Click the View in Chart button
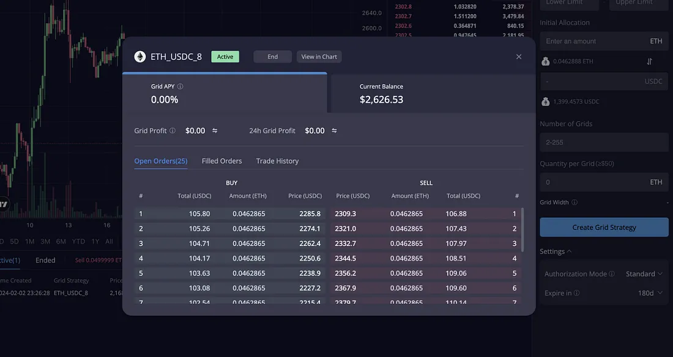 tap(319, 57)
